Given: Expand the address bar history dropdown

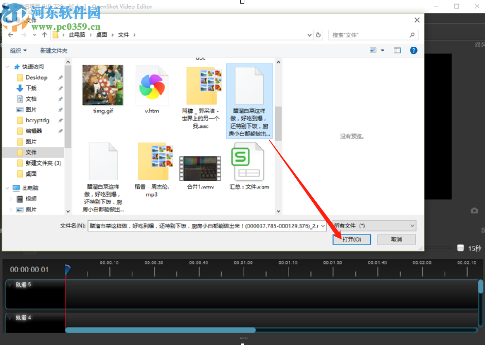Looking at the screenshot, I should tap(309, 35).
